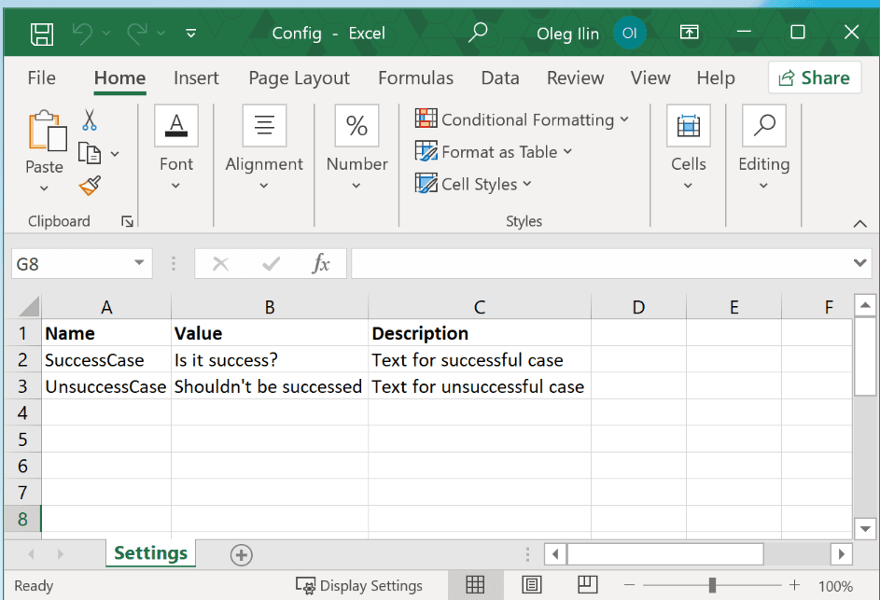This screenshot has height=600, width=880.
Task: Click the Save icon in title bar
Action: click(x=41, y=34)
